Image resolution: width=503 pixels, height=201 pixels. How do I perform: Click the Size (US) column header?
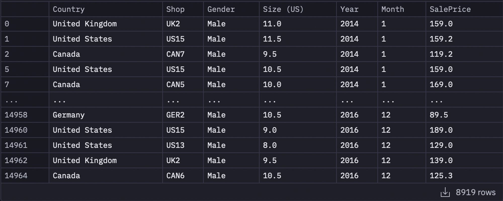point(283,9)
